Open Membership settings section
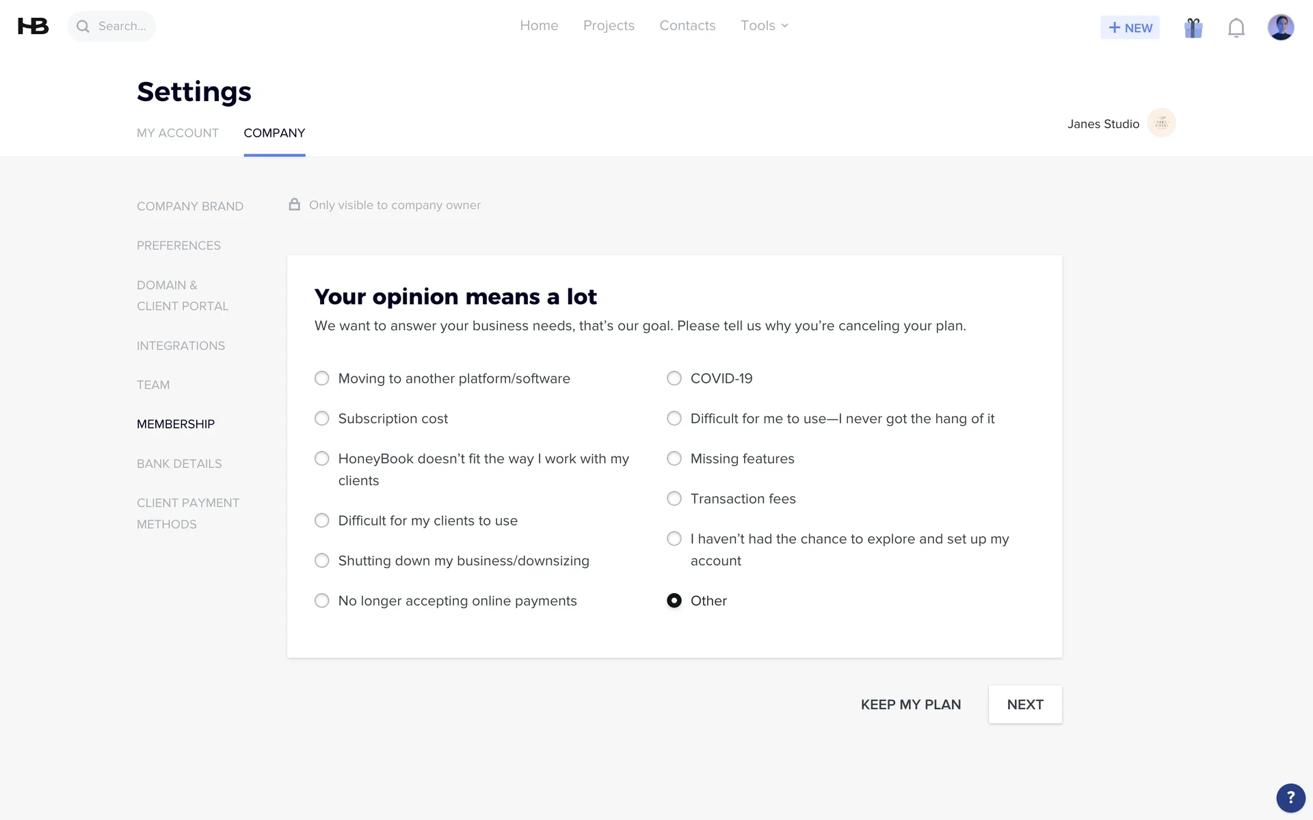 tap(176, 424)
